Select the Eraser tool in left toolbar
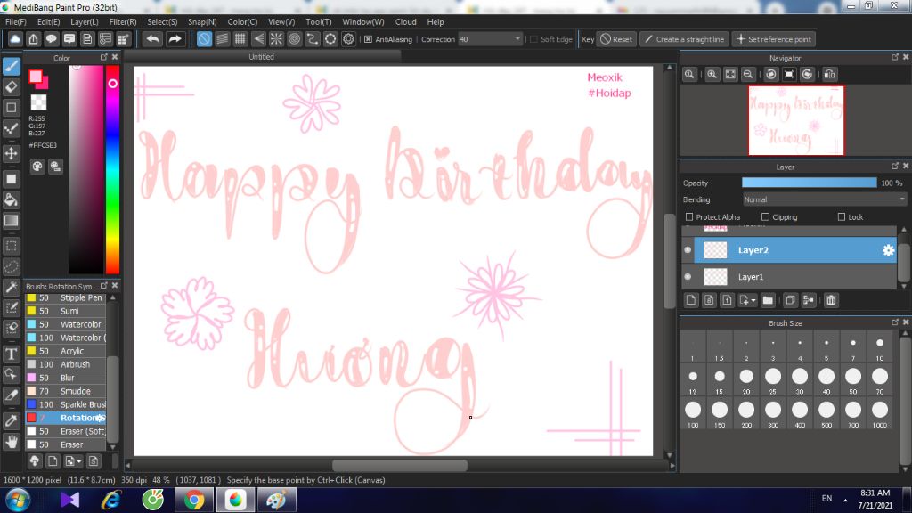Screen dimensions: 912x513 coord(12,86)
